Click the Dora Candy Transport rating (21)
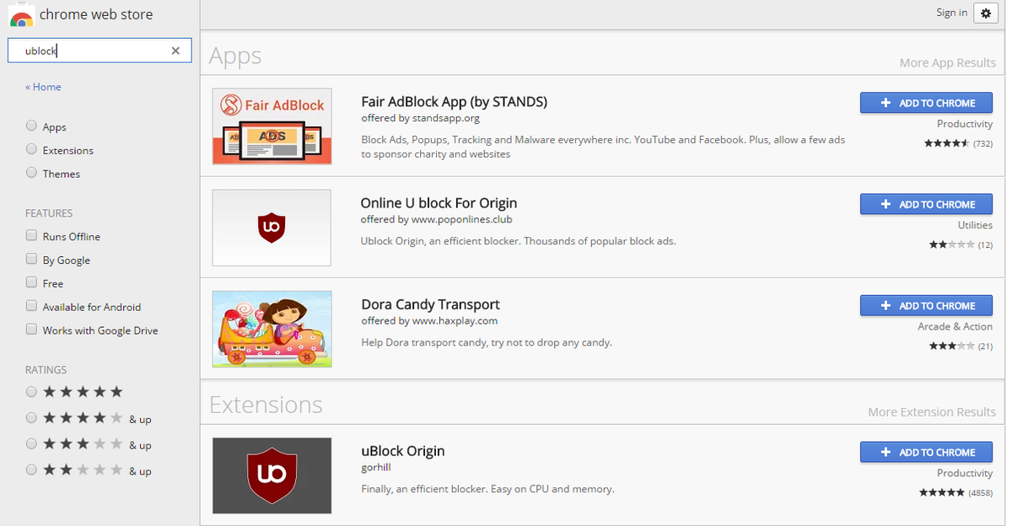The height and width of the screenshot is (526, 1012). 961,346
